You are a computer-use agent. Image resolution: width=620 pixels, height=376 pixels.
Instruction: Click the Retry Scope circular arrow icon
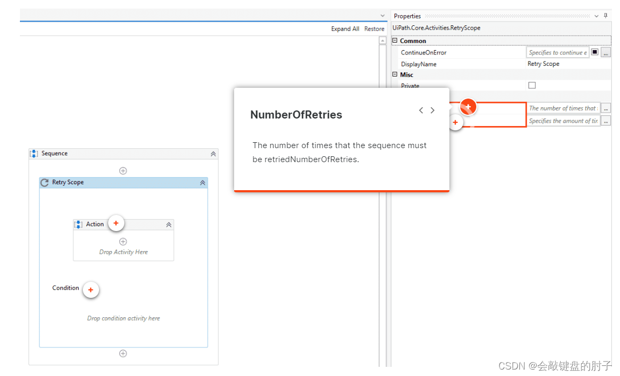(x=45, y=183)
